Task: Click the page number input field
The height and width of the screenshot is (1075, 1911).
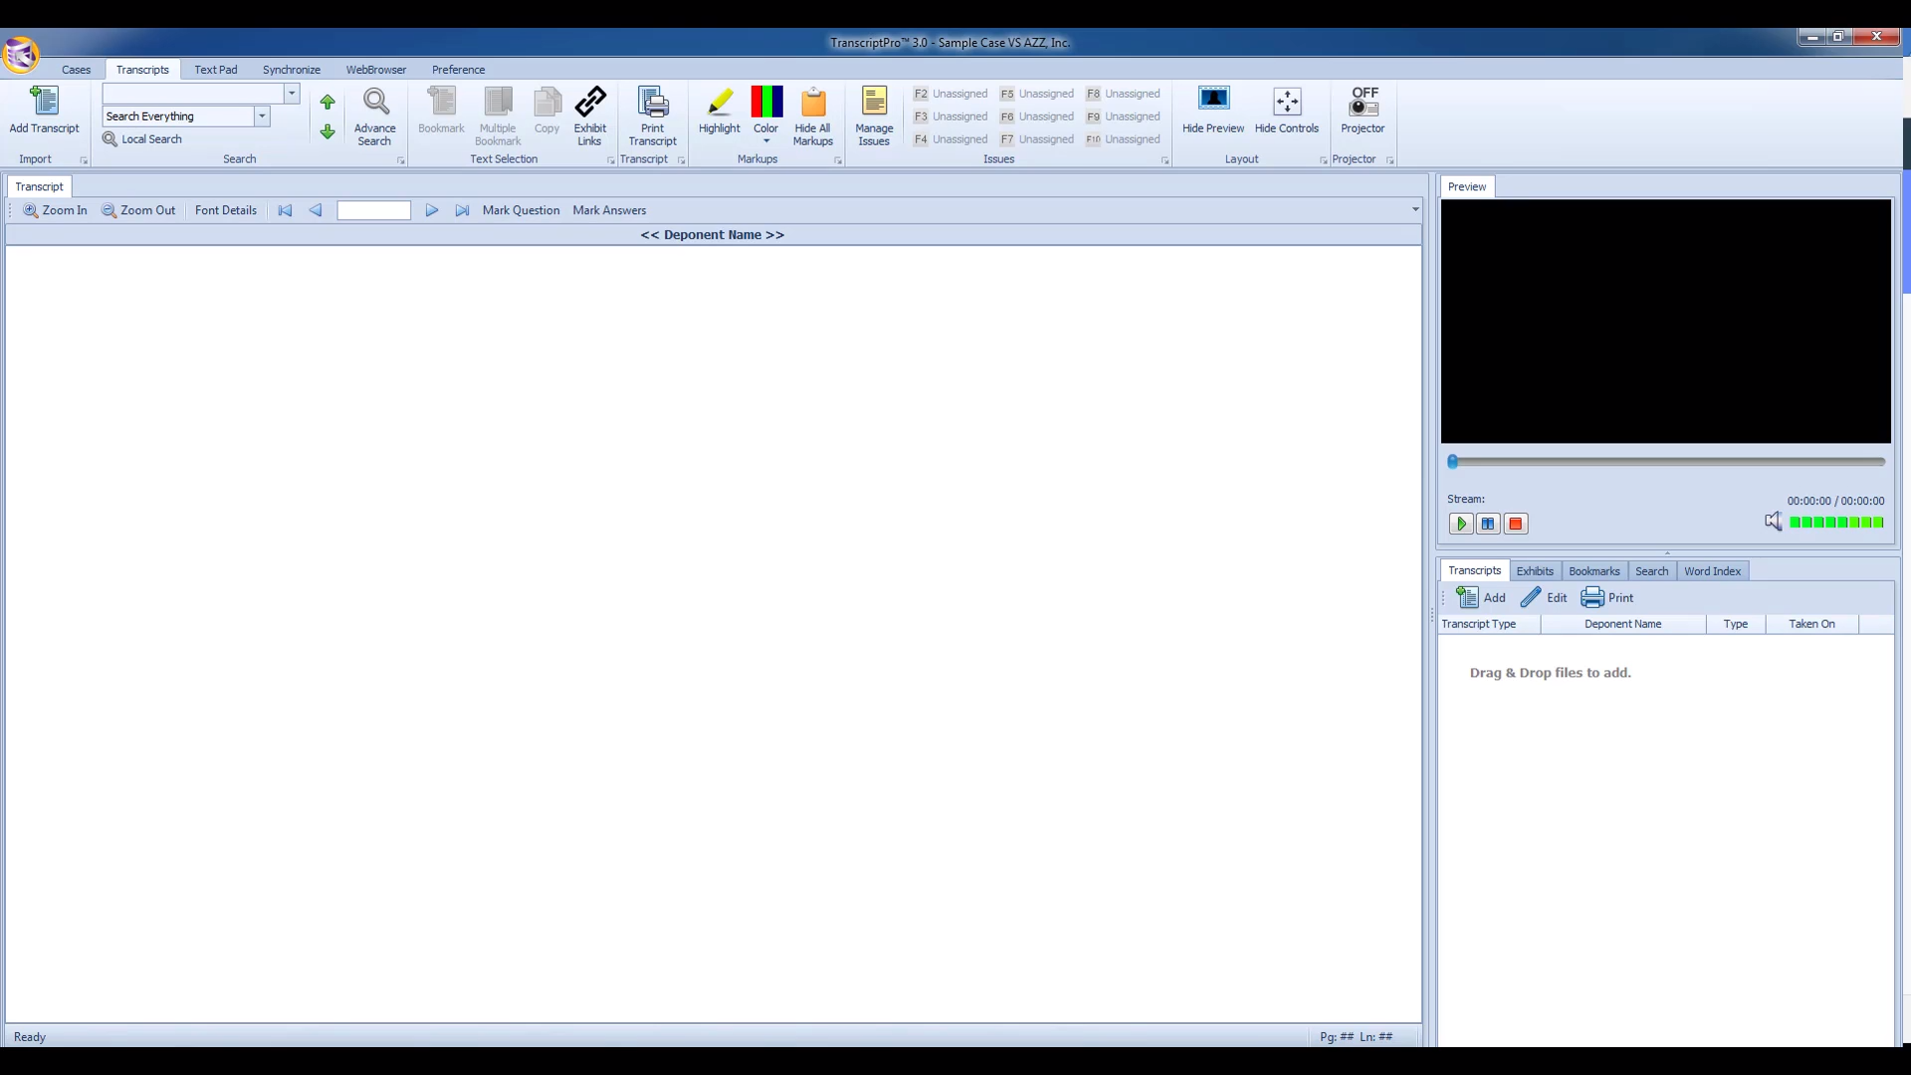Action: tap(373, 210)
